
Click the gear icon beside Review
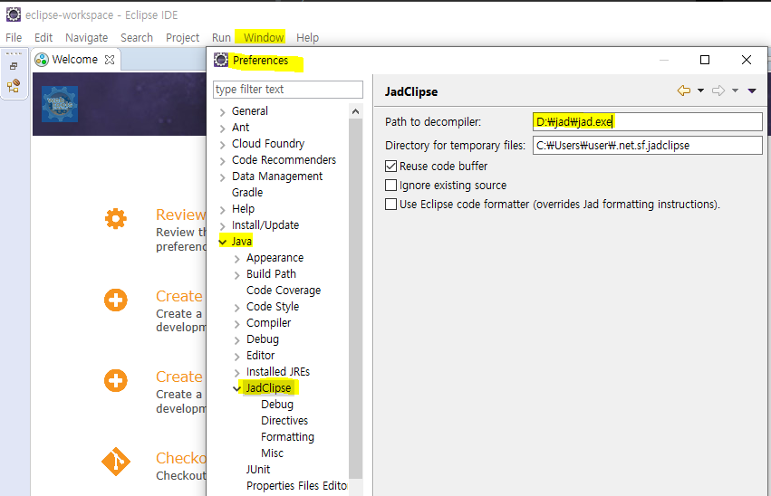116,218
